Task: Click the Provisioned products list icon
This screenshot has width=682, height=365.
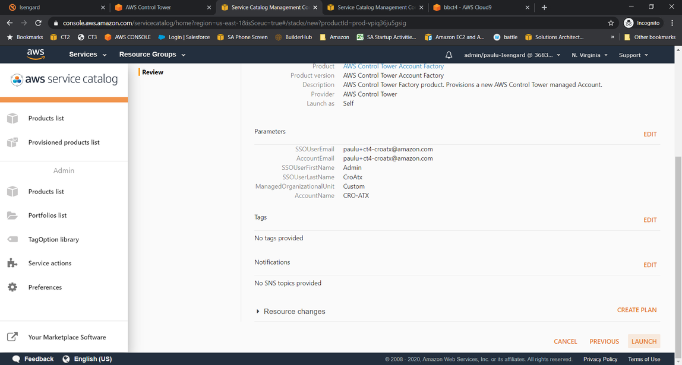Action: [x=12, y=142]
